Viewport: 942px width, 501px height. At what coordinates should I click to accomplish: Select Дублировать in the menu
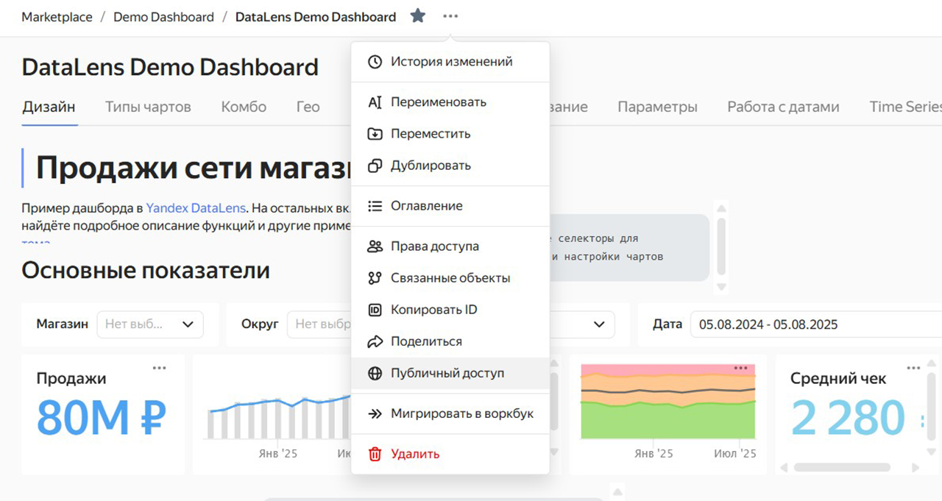point(450,166)
